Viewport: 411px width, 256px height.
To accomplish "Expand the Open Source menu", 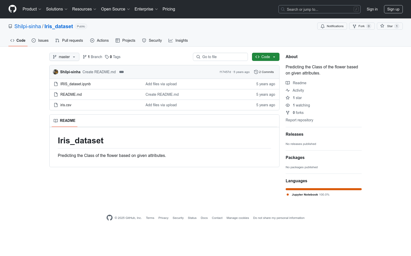I will click(x=116, y=9).
